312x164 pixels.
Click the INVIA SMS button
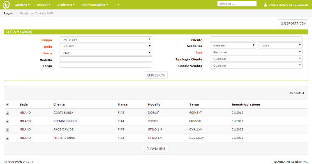click(x=156, y=148)
